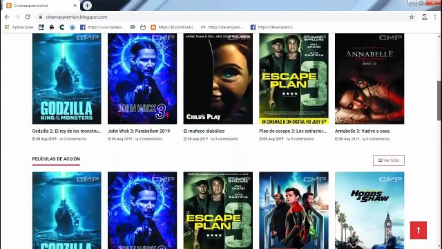Click date 08 Aug 2019 under Annabelle 3
The height and width of the screenshot is (249, 442).
[x=347, y=139]
